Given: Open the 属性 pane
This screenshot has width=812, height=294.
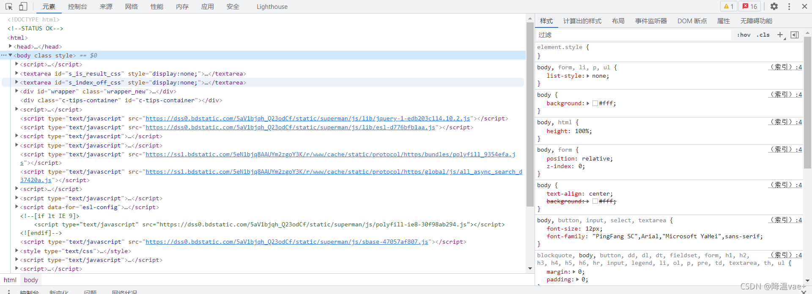Looking at the screenshot, I should click(x=724, y=21).
